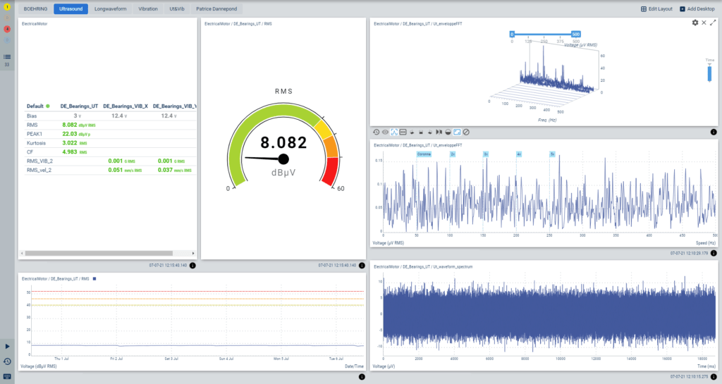
Task: Click the Edit Layout button
Action: pos(656,9)
